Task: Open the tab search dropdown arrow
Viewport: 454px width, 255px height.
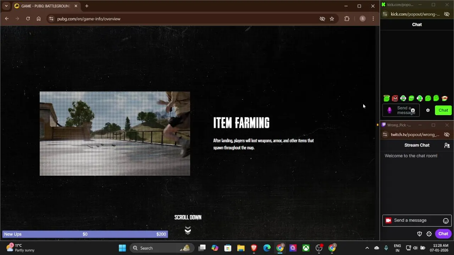Action: [x=6, y=6]
